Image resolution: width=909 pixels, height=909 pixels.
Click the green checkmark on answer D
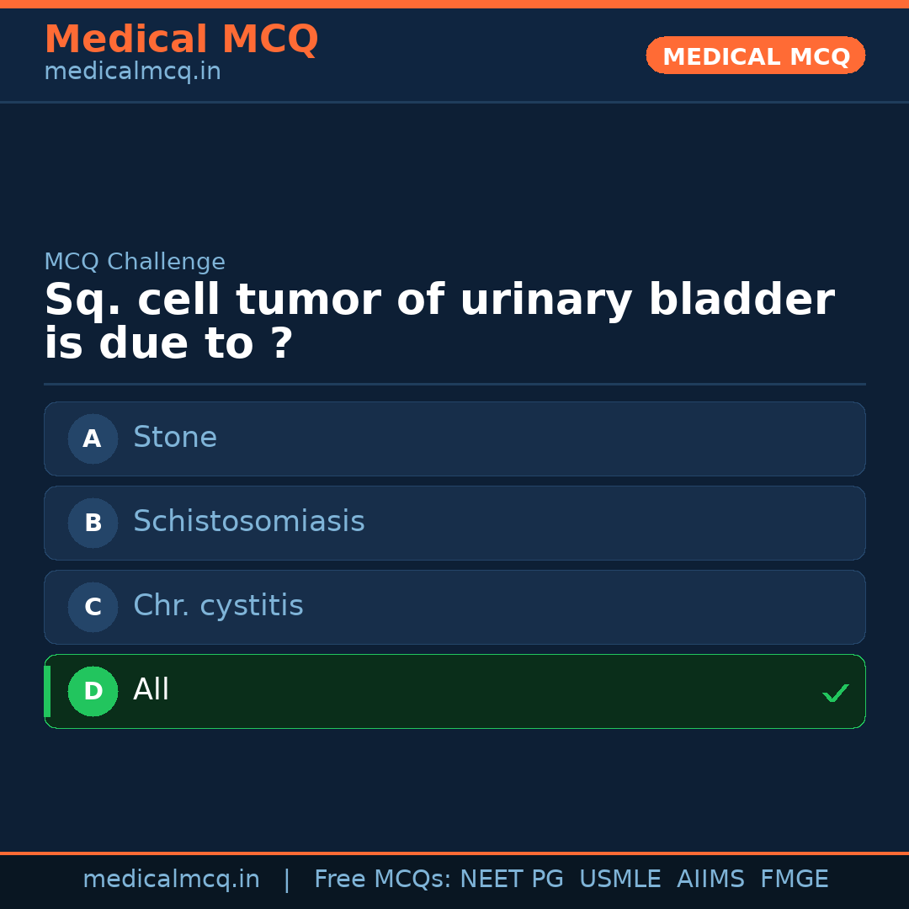pos(836,693)
